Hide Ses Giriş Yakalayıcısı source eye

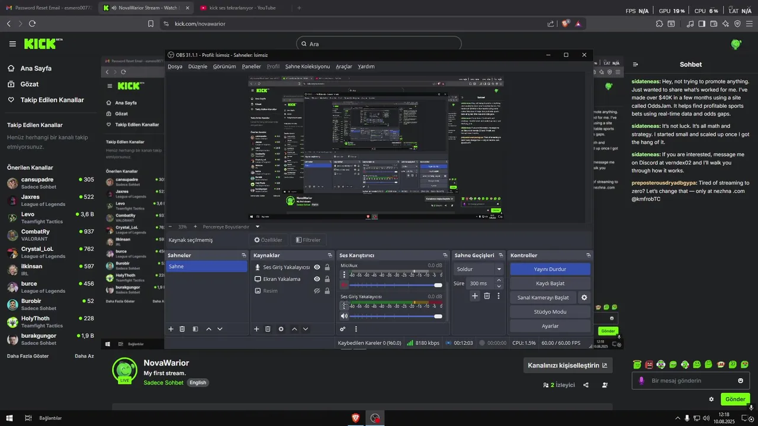pyautogui.click(x=317, y=267)
